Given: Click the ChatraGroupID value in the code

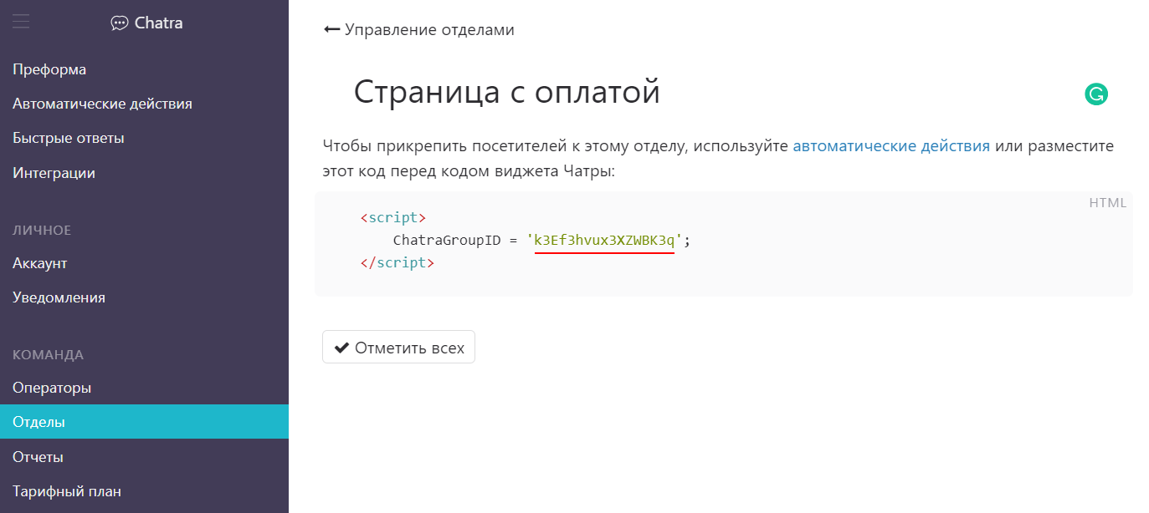Looking at the screenshot, I should 604,240.
